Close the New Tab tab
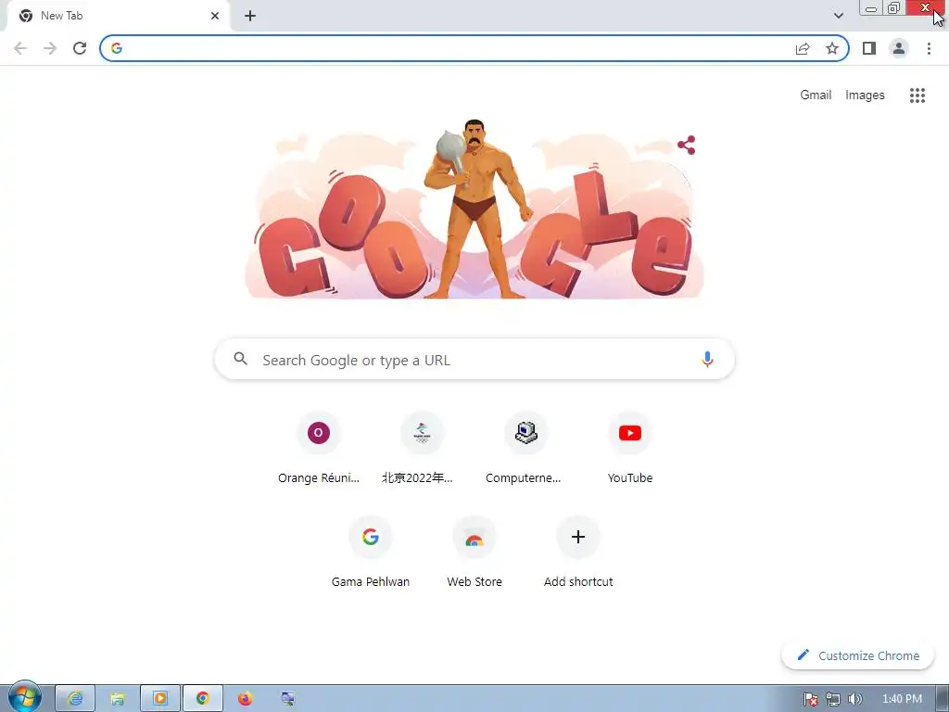 point(215,16)
